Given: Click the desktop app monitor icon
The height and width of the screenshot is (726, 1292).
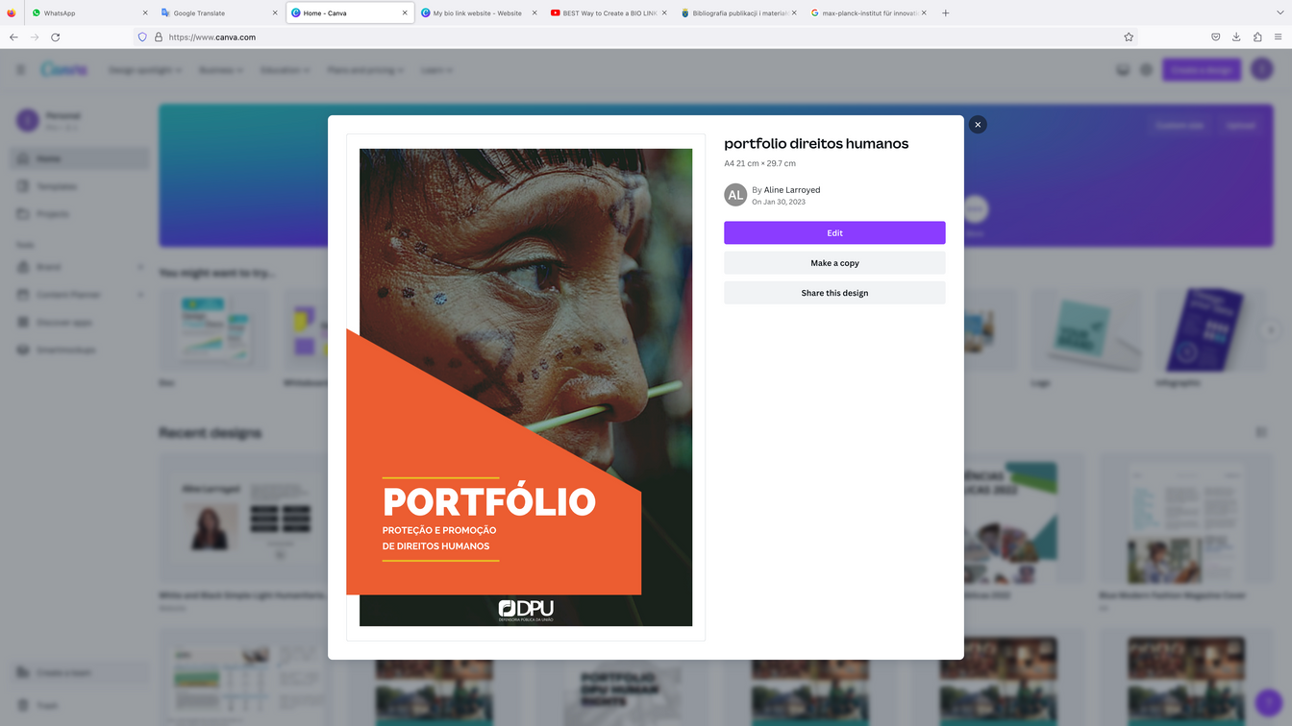Looking at the screenshot, I should coord(1122,70).
